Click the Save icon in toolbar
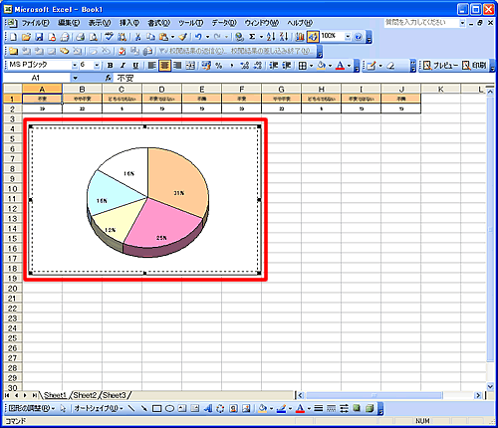 (x=39, y=37)
